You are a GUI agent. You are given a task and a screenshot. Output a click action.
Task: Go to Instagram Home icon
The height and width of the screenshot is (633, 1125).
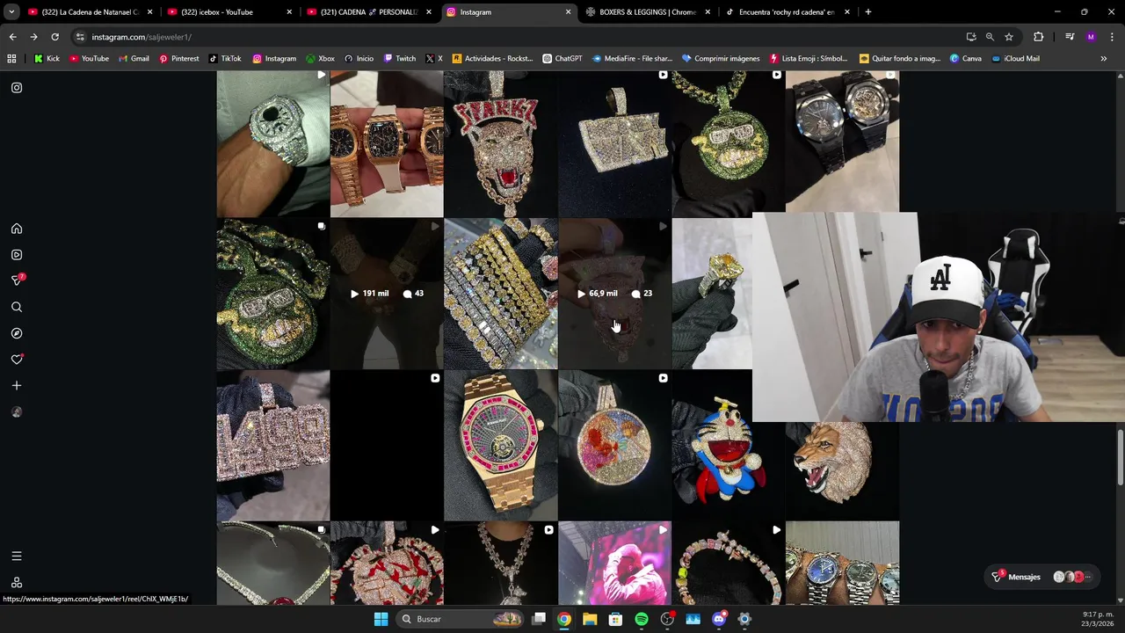17,229
